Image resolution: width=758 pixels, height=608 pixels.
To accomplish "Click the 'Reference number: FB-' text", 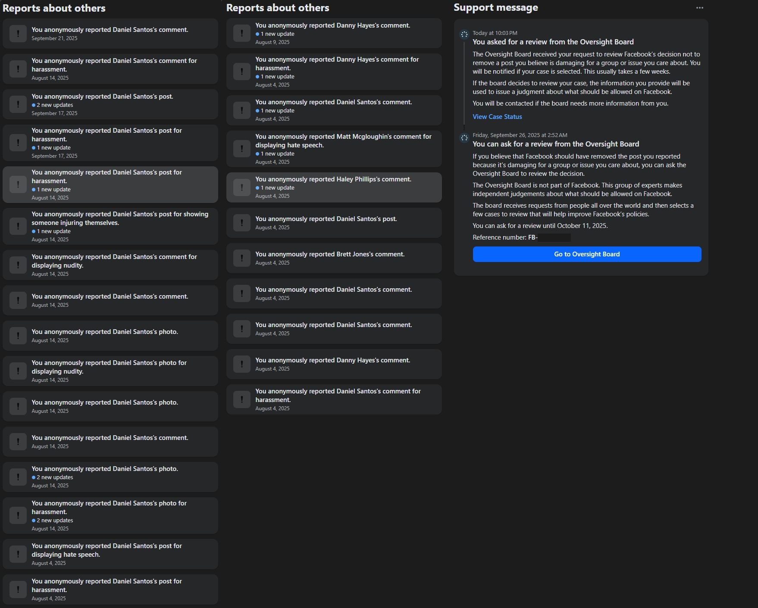I will pos(505,237).
